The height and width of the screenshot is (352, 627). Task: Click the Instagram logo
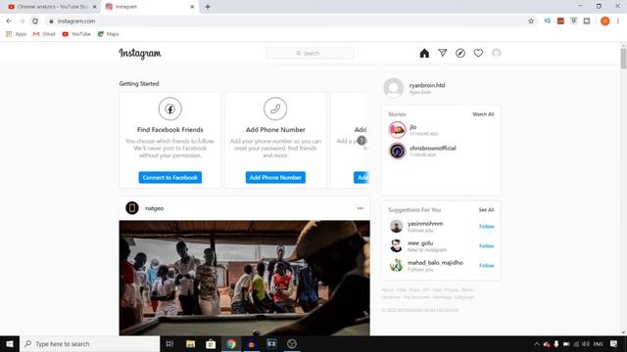click(x=140, y=54)
